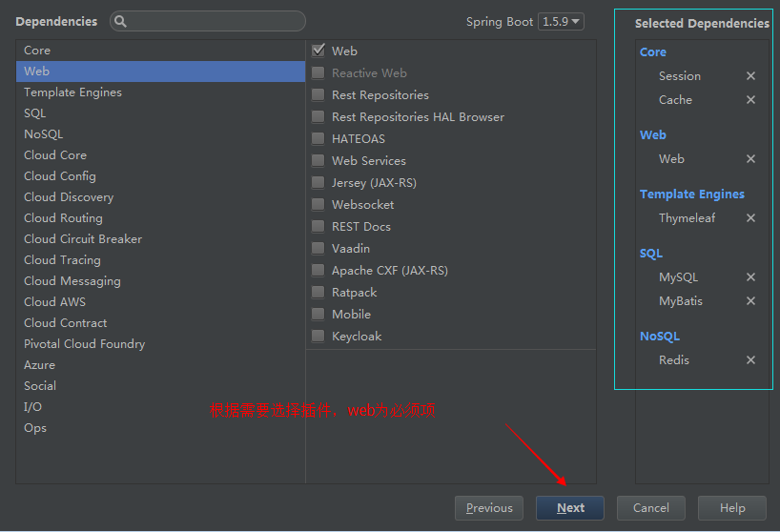Tick the Mobile checkbox
780x532 pixels.
point(318,314)
